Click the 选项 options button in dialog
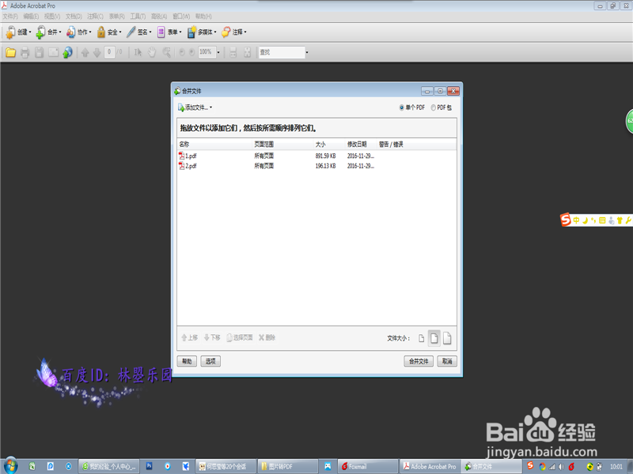 coord(210,361)
